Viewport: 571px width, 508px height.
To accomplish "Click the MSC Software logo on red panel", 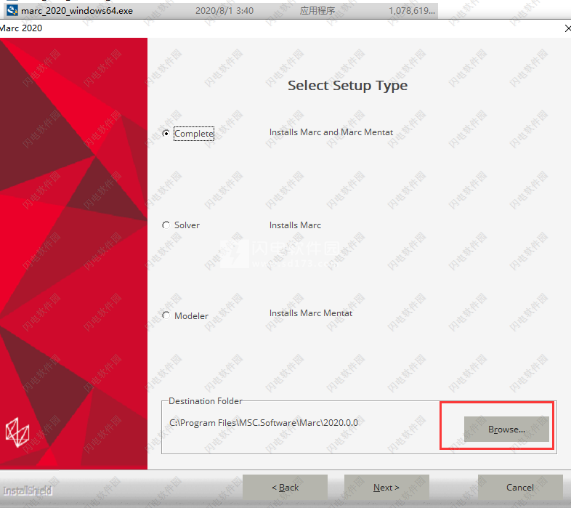I will coord(17,432).
